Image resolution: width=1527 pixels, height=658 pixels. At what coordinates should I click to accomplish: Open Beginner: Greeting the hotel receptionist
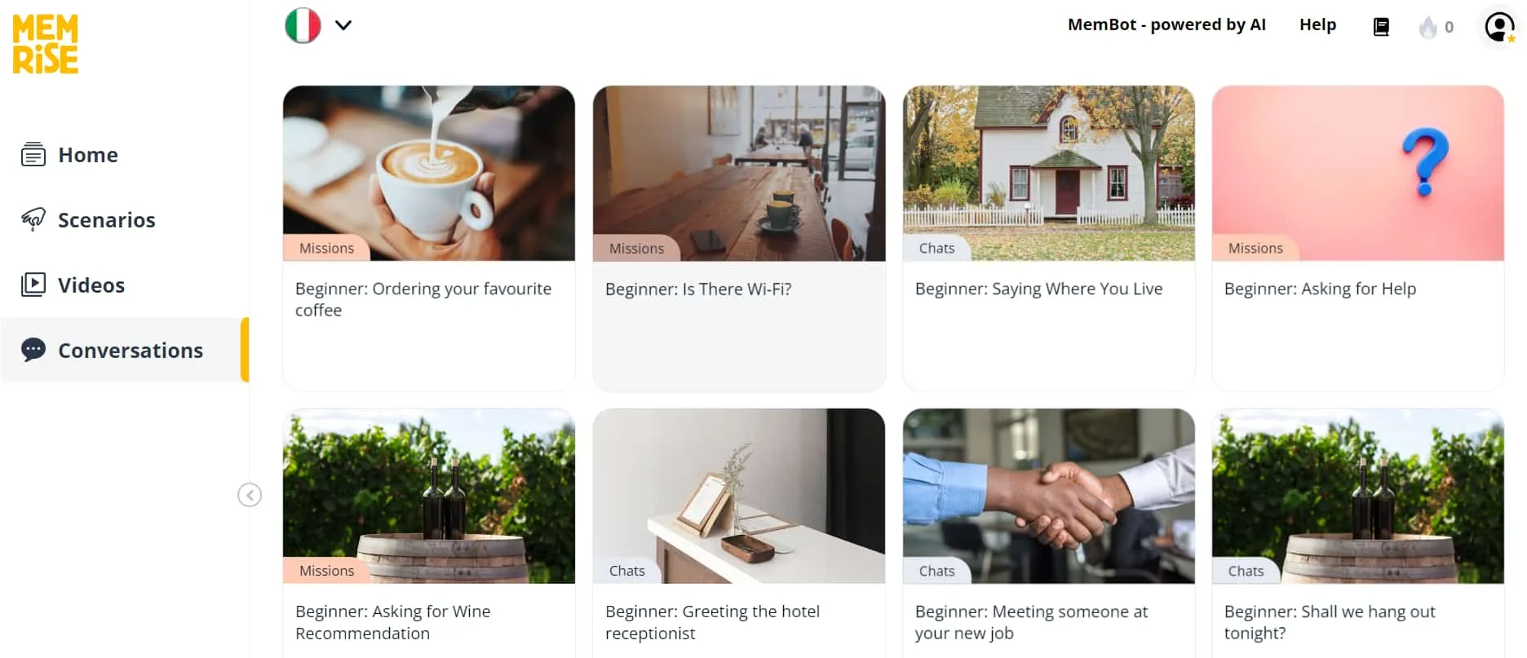click(x=712, y=622)
